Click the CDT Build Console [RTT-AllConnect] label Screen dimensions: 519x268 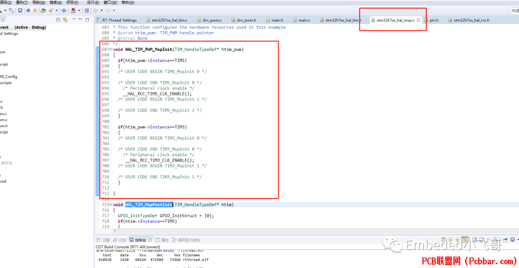point(127,247)
